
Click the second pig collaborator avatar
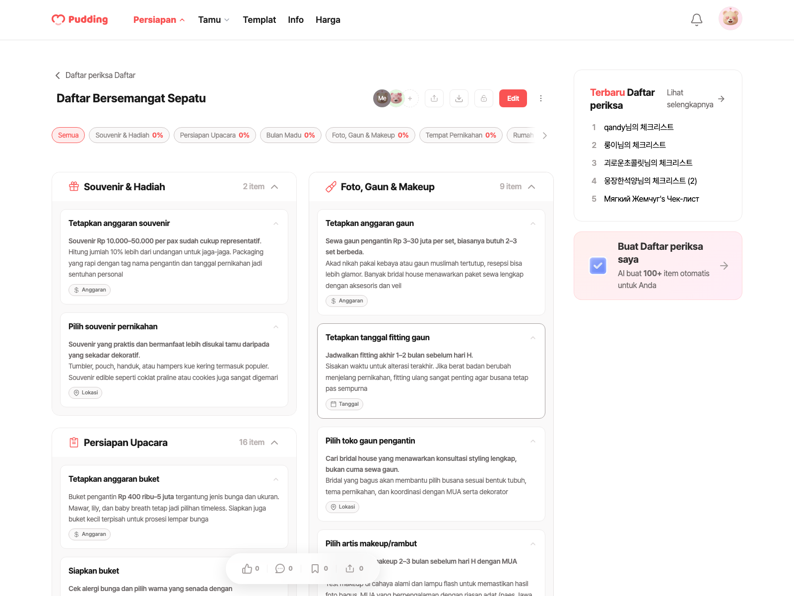click(x=396, y=98)
